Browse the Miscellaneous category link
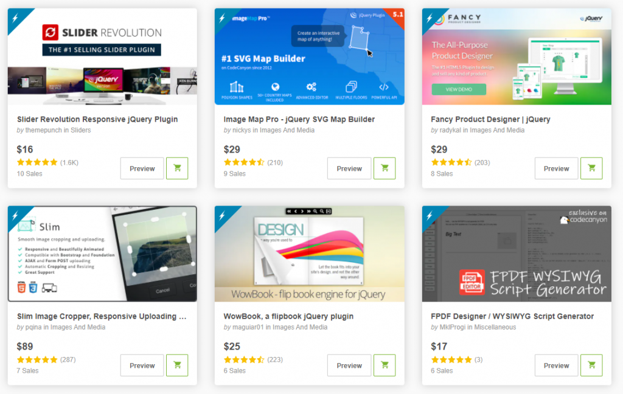Screen dimensions: 623x394 (495, 327)
